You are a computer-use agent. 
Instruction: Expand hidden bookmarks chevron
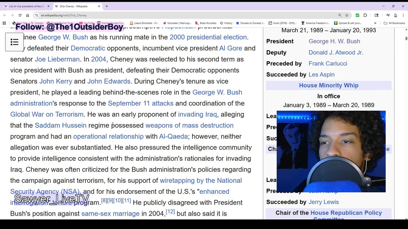click(x=375, y=23)
